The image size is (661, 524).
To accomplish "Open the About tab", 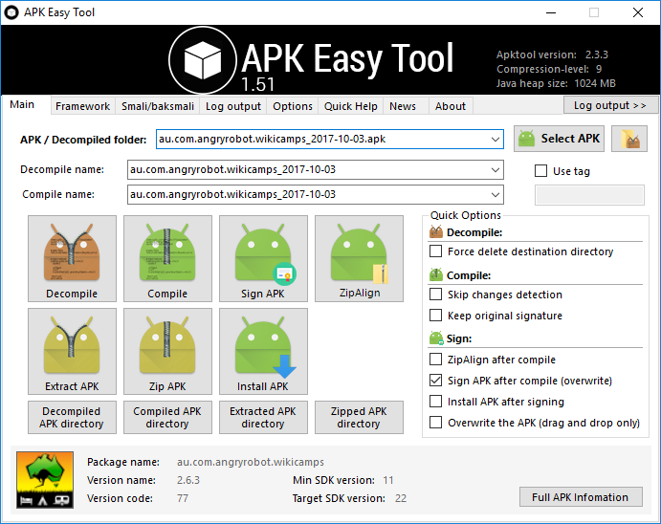I will (451, 106).
